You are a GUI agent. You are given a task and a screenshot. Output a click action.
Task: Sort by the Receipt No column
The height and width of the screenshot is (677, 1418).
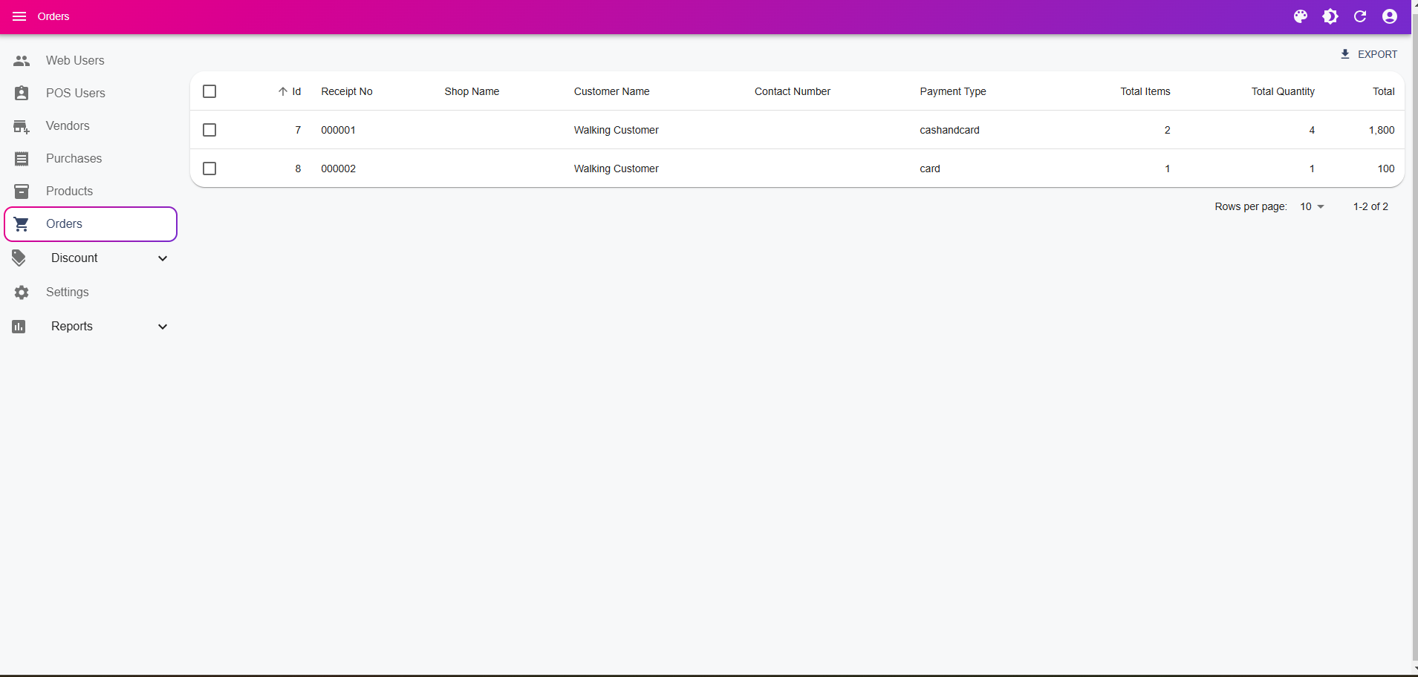point(347,91)
